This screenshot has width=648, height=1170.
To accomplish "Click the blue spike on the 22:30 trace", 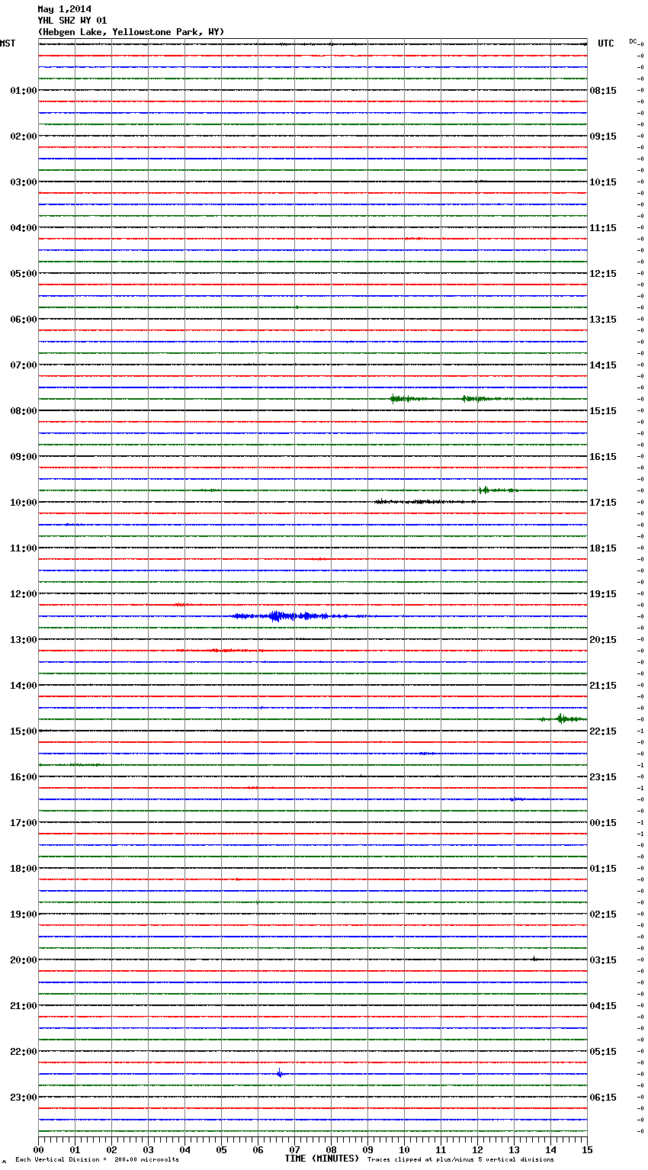I will 280,1073.
